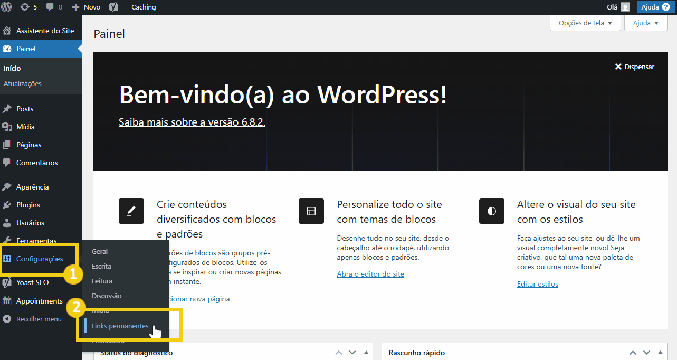Click the WordPress logo in admin bar
The width and height of the screenshot is (677, 360).
7,7
